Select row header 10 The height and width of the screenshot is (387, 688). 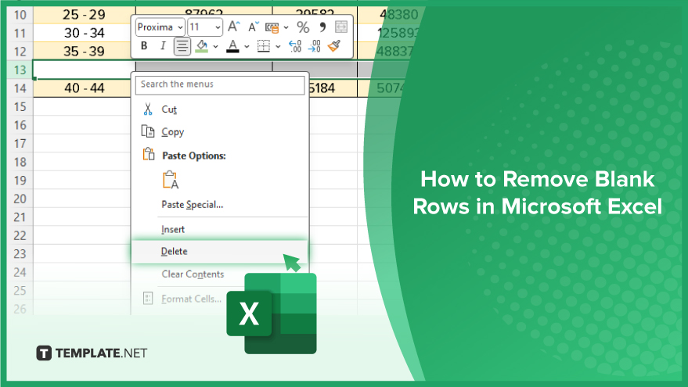[x=20, y=15]
